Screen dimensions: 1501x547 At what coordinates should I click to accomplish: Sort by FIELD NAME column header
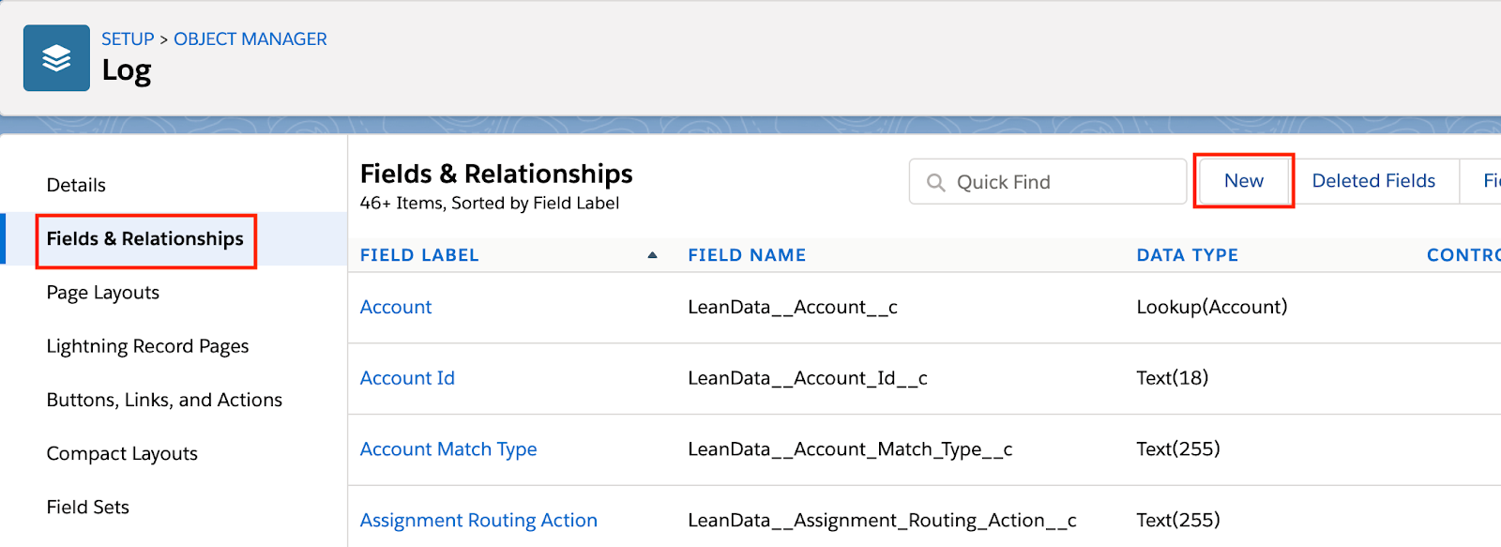pyautogui.click(x=747, y=255)
